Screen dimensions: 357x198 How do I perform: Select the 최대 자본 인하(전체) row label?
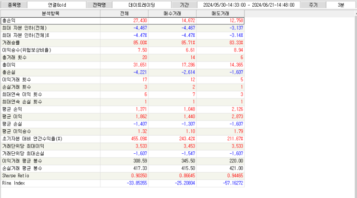point(25,28)
